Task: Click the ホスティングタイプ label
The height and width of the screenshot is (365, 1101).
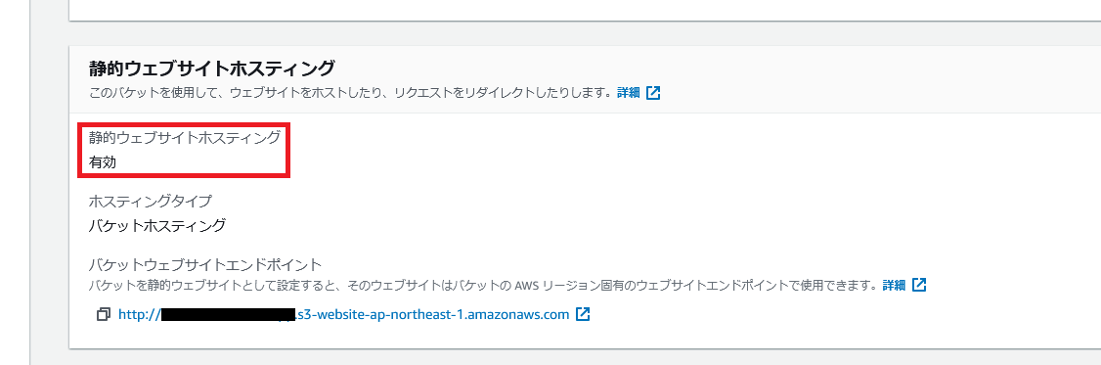Action: pos(151,202)
